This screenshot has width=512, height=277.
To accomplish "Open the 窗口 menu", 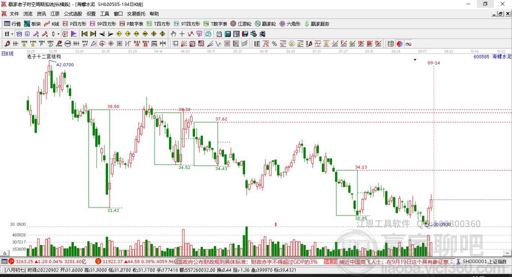I will [118, 13].
